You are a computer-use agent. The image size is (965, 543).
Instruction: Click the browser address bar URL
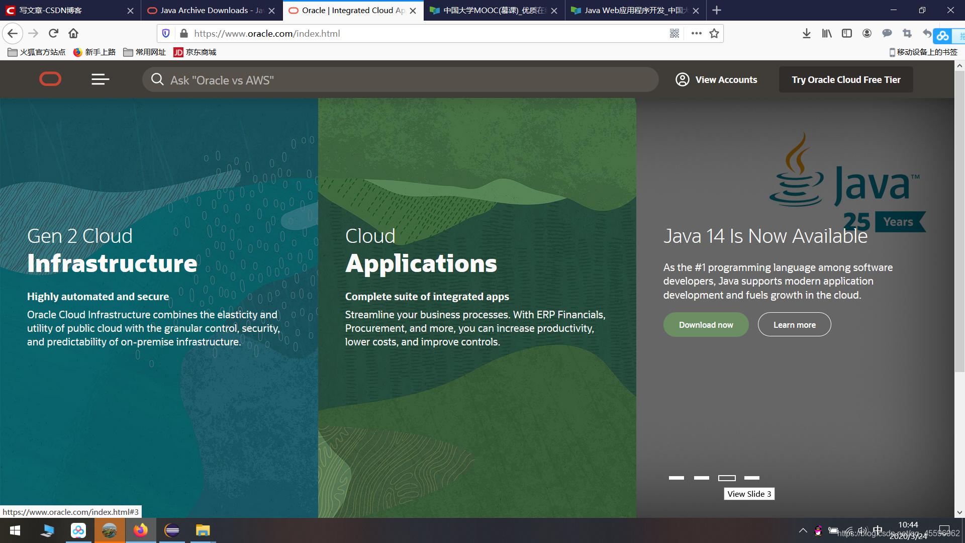tap(267, 34)
